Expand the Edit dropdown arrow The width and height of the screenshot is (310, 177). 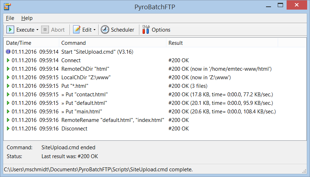click(x=95, y=30)
